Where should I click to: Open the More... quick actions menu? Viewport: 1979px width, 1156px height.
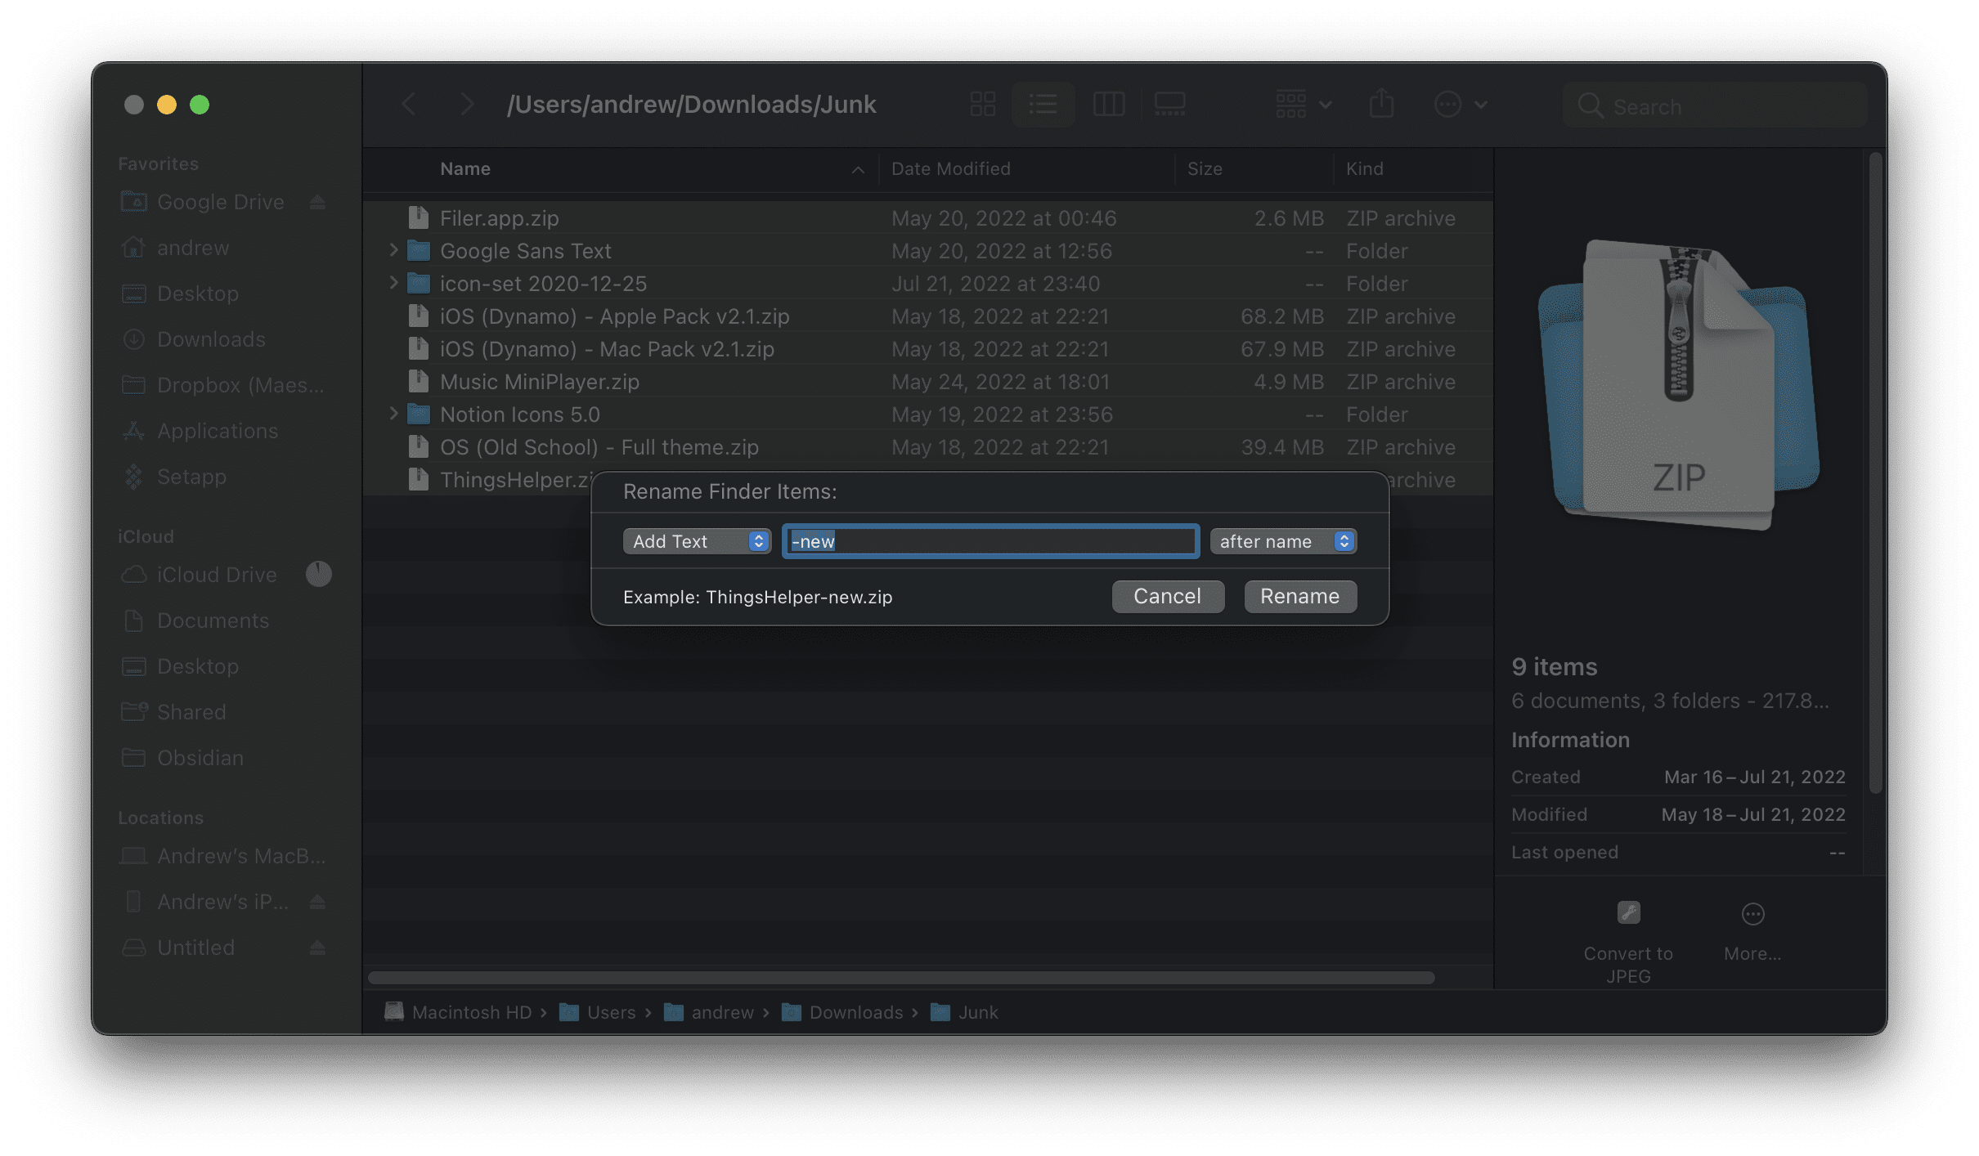pyautogui.click(x=1752, y=931)
